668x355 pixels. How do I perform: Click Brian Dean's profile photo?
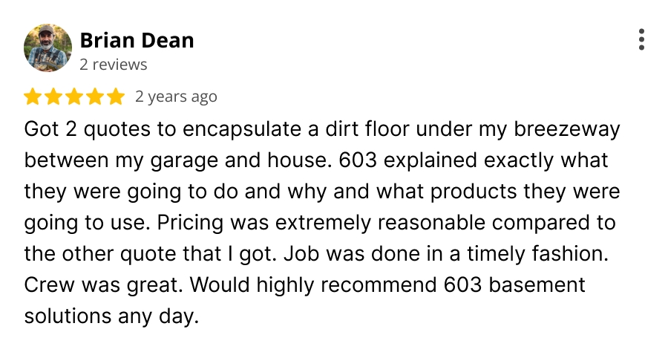tap(48, 48)
